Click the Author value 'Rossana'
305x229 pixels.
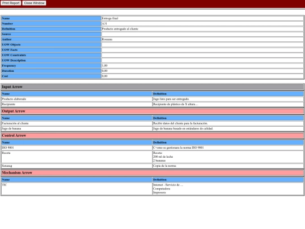[107, 40]
